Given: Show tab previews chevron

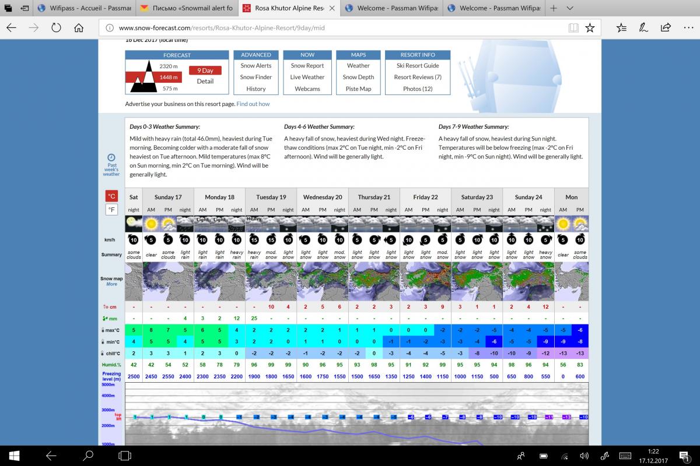Looking at the screenshot, I should [x=570, y=8].
